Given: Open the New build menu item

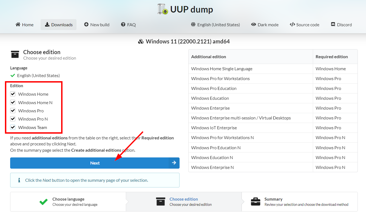Looking at the screenshot, I should click(97, 25).
